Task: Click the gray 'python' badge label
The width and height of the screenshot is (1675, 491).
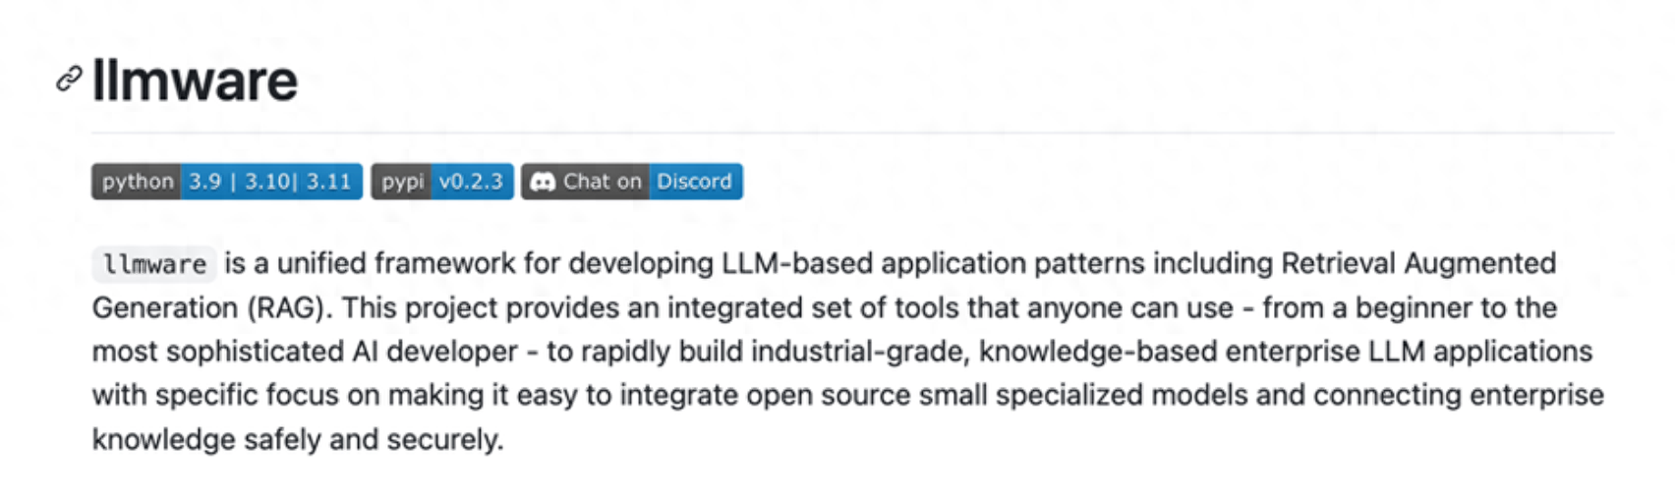Action: (137, 182)
